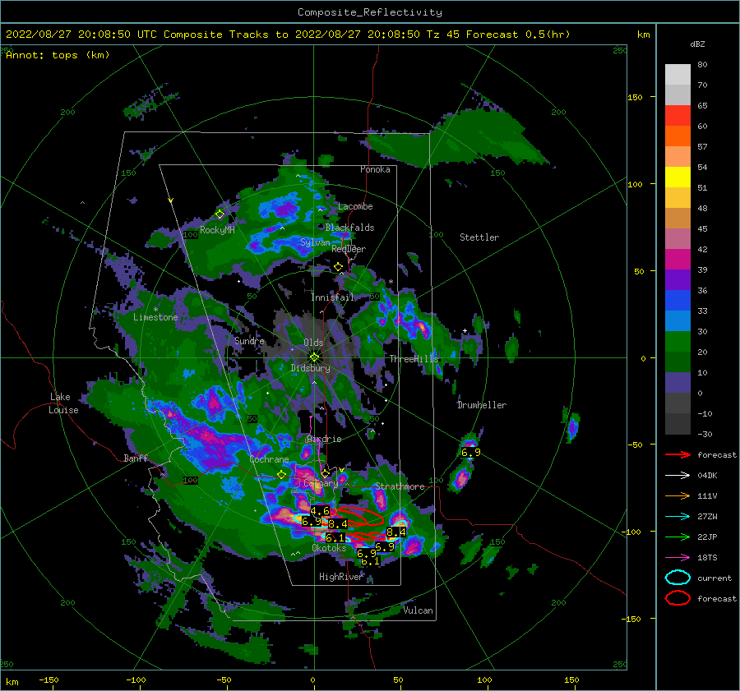Click the bright green swatch between 30 and 20
740x691 pixels.
(678, 342)
